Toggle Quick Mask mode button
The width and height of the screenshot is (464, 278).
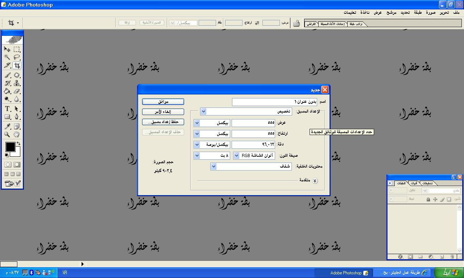(x=17, y=164)
